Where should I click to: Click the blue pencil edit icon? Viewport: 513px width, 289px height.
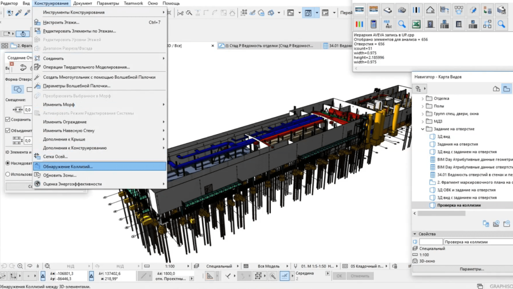(x=473, y=9)
